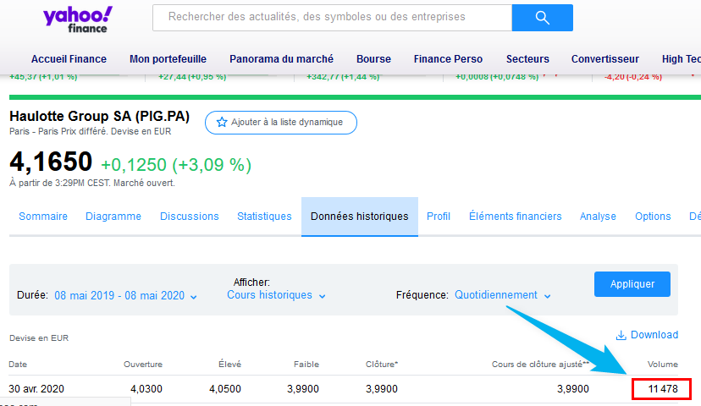Open the Quotidiennement frequency dropdown
The width and height of the screenshot is (701, 406).
502,296
